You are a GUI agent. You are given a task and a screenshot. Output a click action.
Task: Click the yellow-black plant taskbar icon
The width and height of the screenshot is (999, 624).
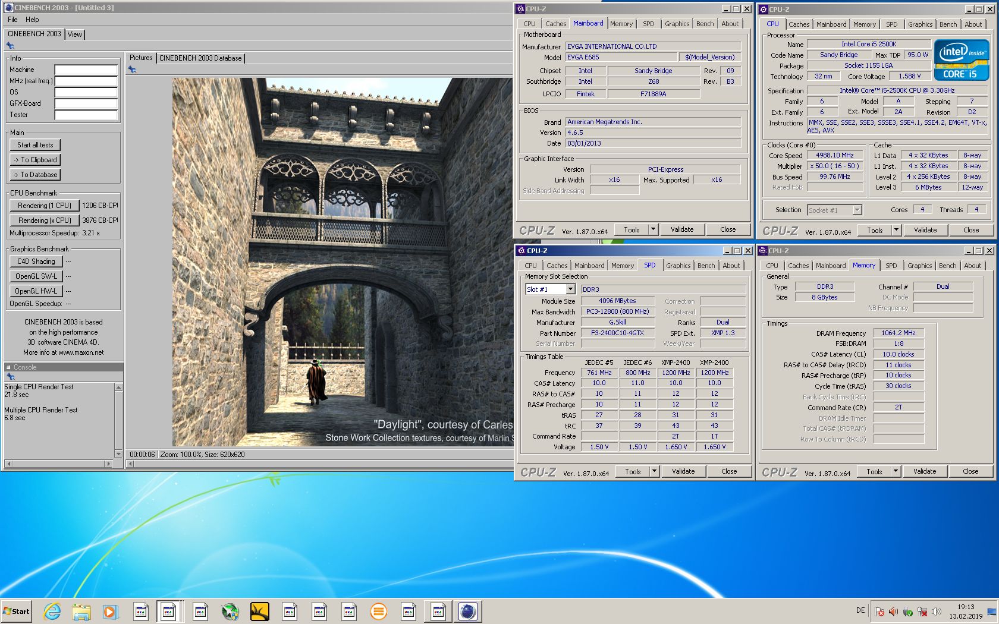point(260,611)
